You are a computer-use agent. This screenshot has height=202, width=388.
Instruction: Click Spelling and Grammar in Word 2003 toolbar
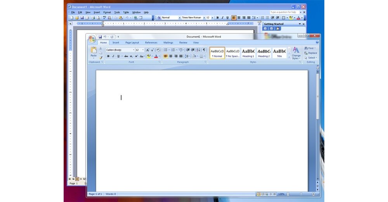click(104, 18)
